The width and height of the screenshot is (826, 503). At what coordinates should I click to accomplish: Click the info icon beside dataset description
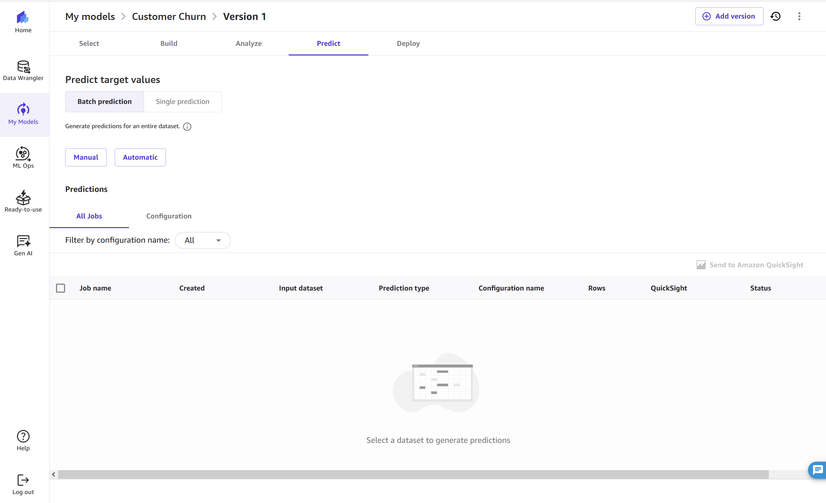[x=188, y=126]
